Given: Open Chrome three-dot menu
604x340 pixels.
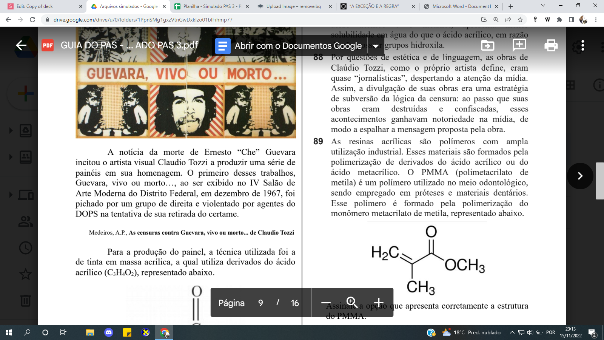Looking at the screenshot, I should pos(596,20).
